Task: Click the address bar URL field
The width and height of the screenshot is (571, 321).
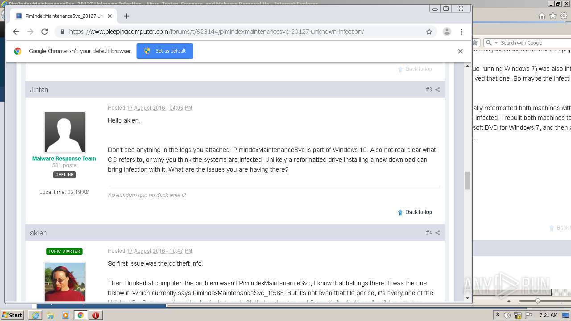Action: (x=245, y=32)
